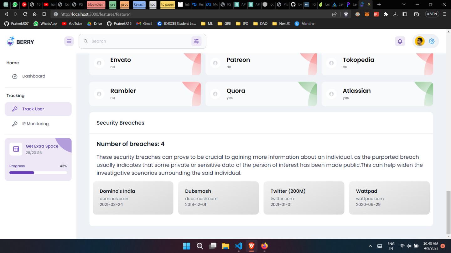
Task: Click the Patreon result card
Action: [261, 64]
